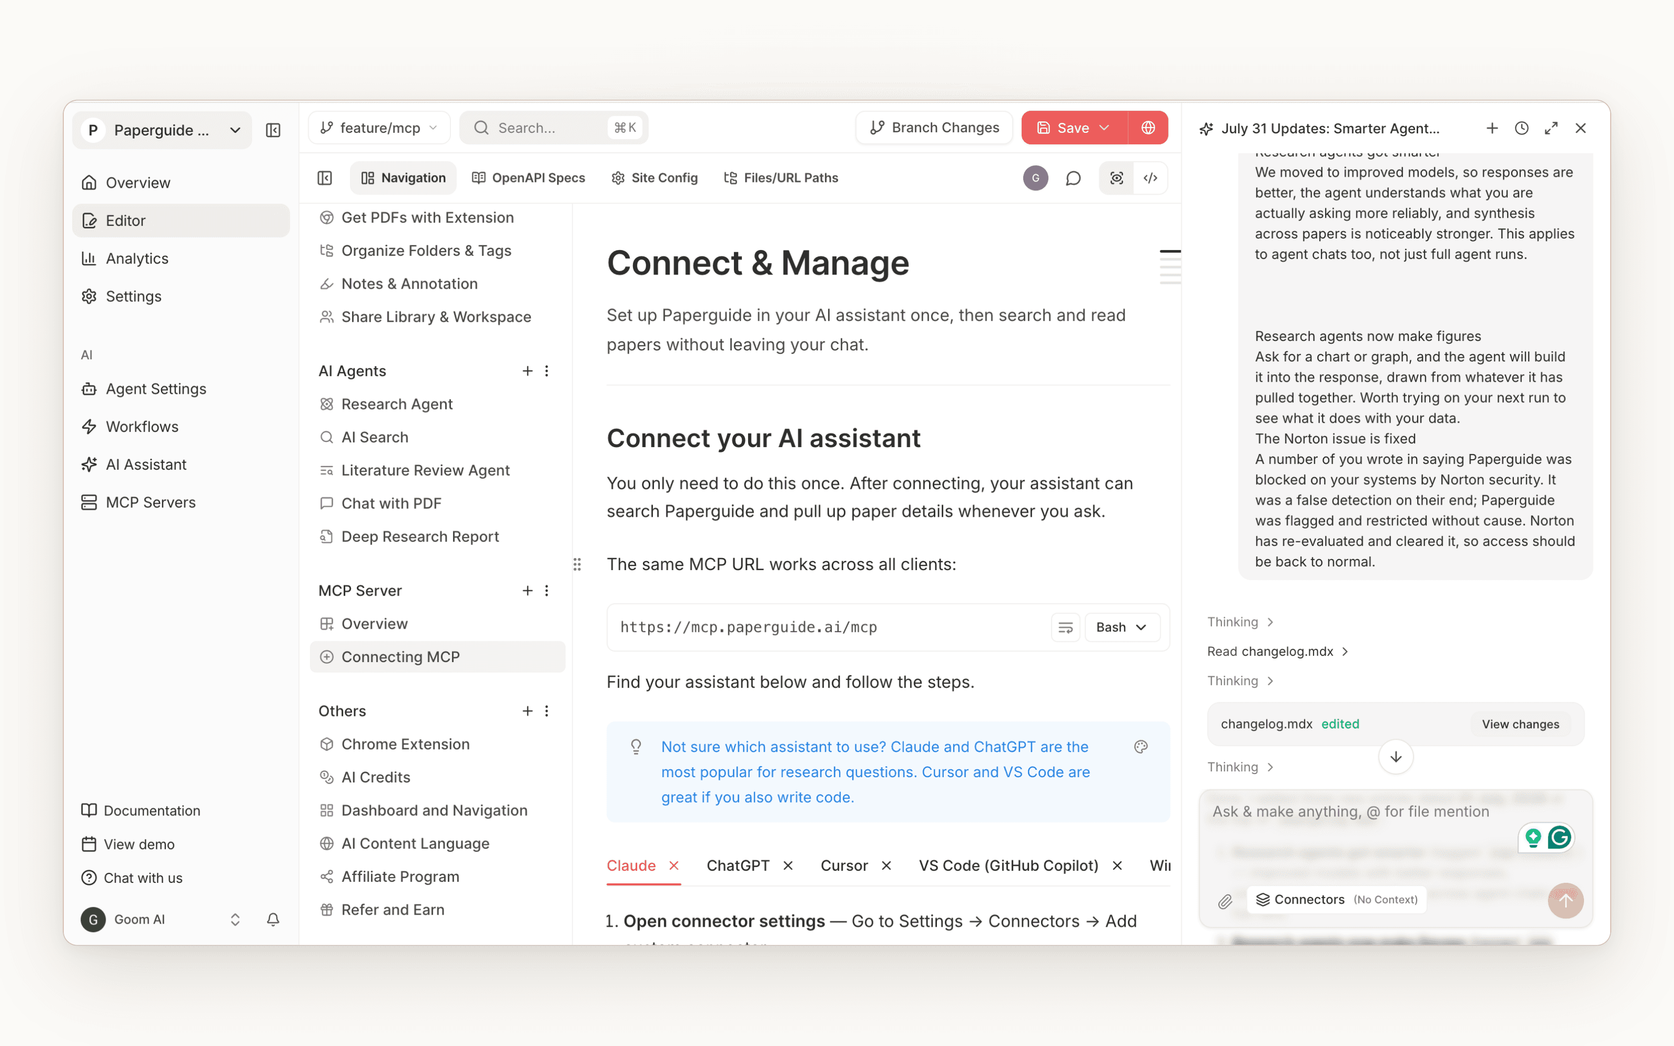Open Agent Settings in sidebar
The height and width of the screenshot is (1046, 1674).
181,389
